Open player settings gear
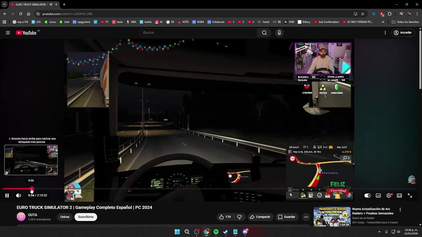 389,196
